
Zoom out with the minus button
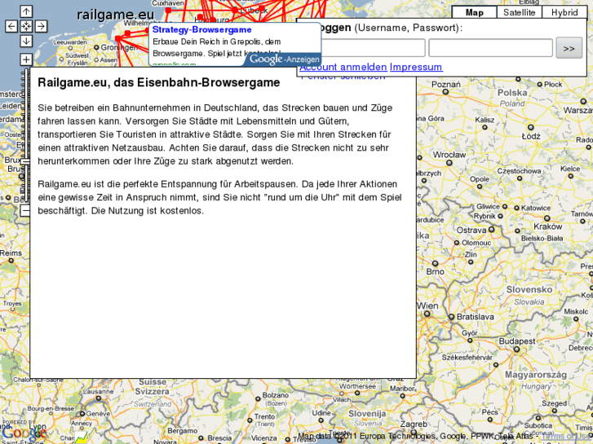25,210
